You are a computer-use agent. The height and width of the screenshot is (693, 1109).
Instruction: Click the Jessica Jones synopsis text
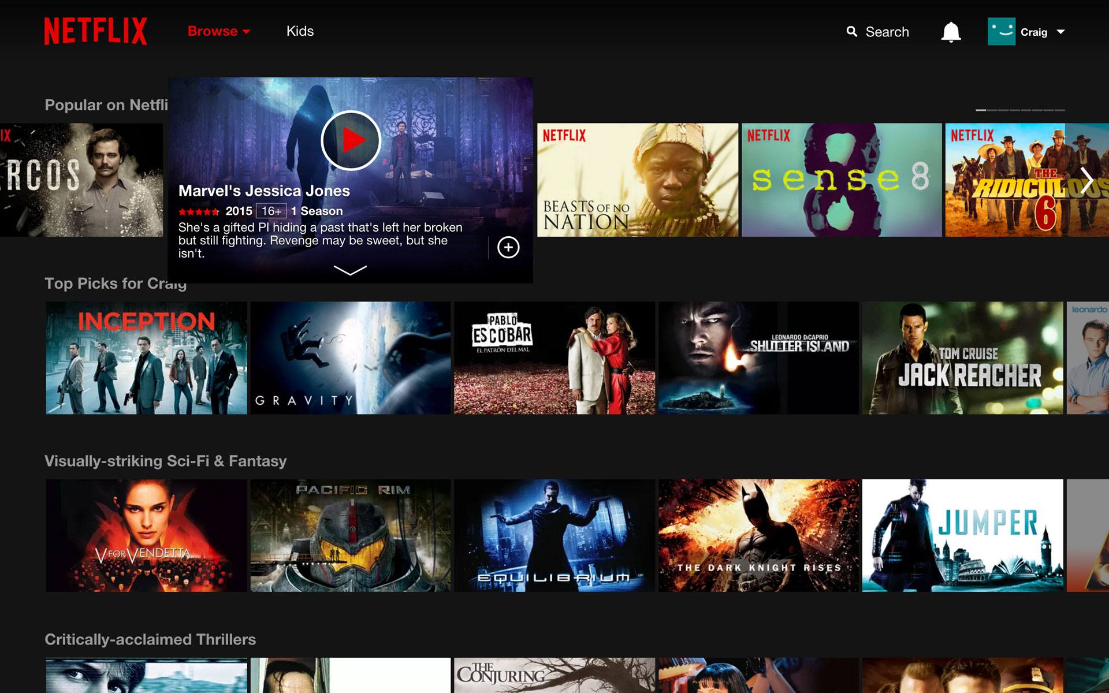[321, 240]
